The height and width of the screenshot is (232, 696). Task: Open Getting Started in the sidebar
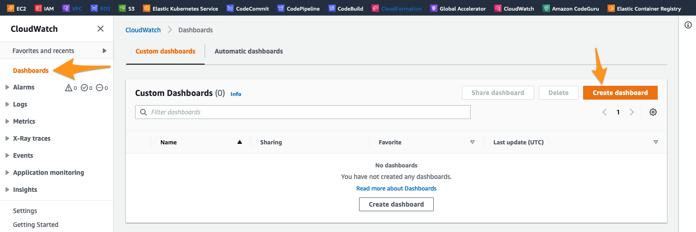(35, 225)
